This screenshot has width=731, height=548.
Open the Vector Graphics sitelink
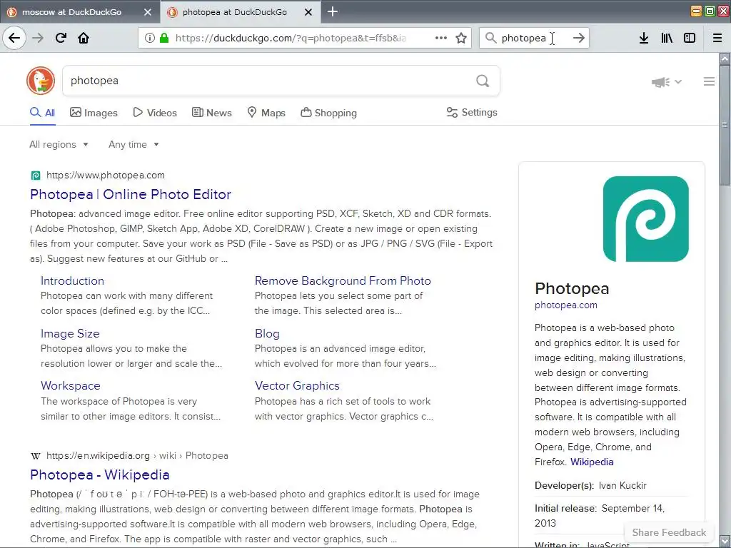click(297, 385)
